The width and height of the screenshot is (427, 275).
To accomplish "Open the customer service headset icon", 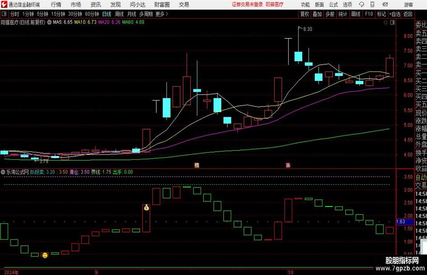I will pyautogui.click(x=361, y=5).
